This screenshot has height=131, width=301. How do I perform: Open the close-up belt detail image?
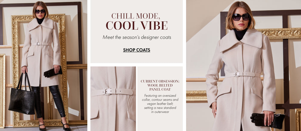pos(113,99)
